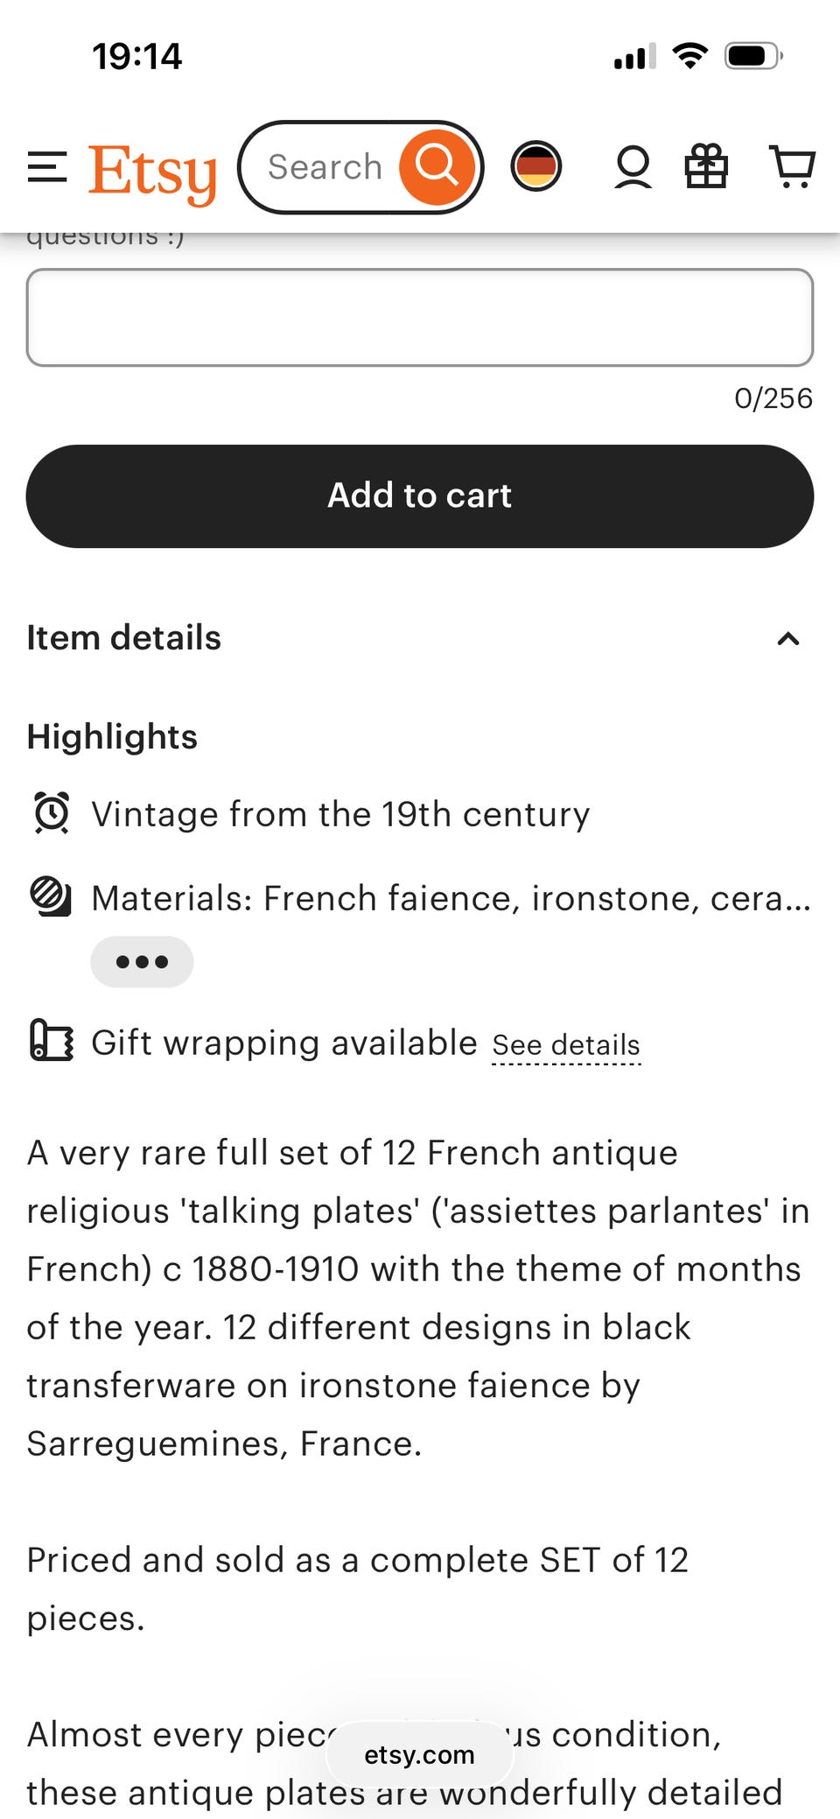Tap the etsy.com address pill

point(419,1754)
